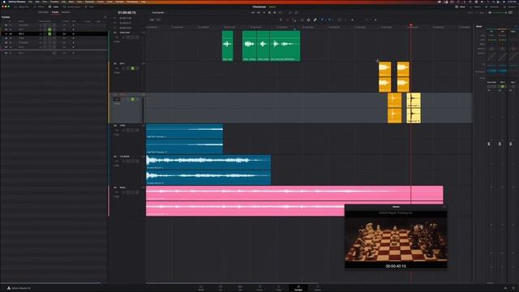Open the Fairlight menu in menu bar
The width and height of the screenshot is (519, 292).
(119, 2)
